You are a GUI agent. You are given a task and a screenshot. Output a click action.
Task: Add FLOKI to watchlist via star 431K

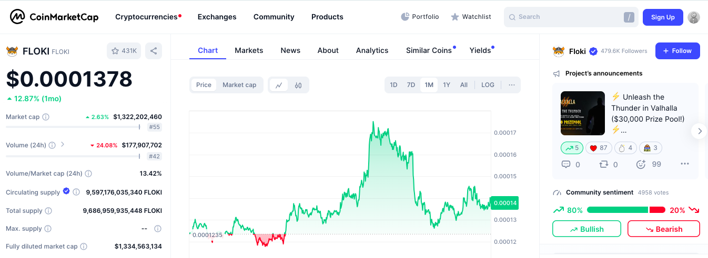click(x=124, y=51)
